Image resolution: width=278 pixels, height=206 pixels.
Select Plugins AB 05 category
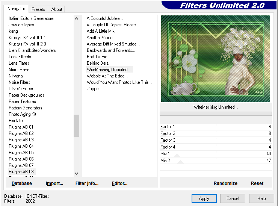21,153
